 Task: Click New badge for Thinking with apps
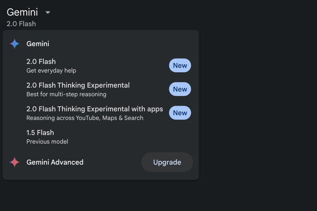(180, 113)
